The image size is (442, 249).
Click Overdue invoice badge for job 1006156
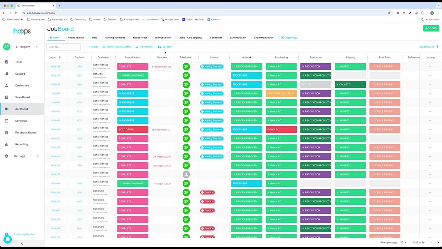point(207,192)
